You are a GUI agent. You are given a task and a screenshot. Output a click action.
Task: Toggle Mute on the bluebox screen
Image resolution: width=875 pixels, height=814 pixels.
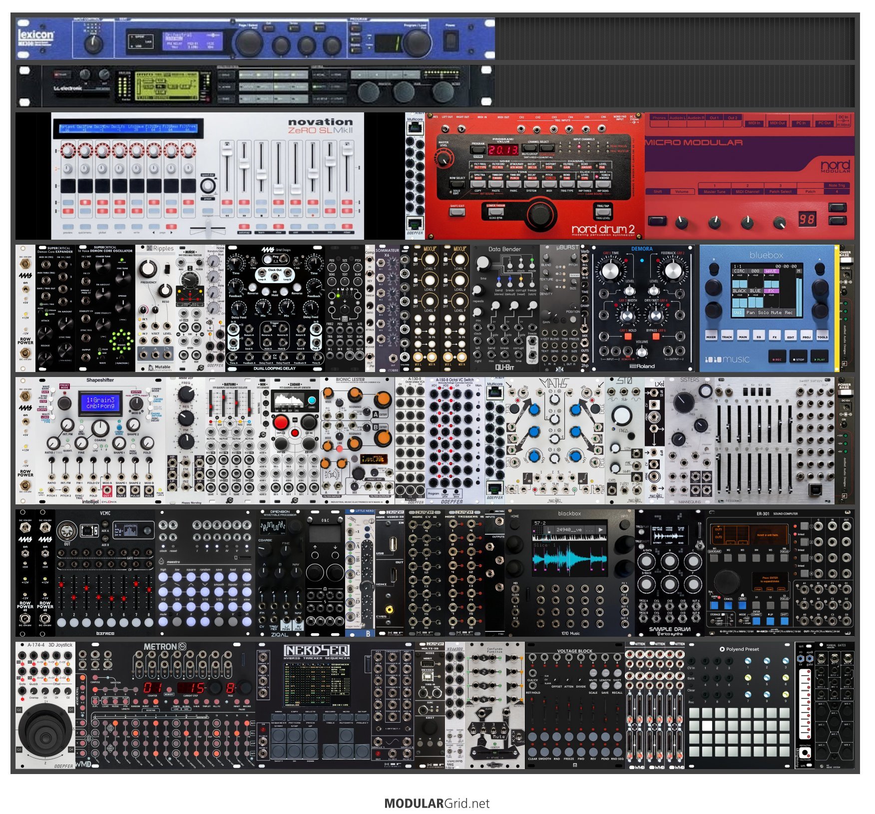[x=776, y=313]
